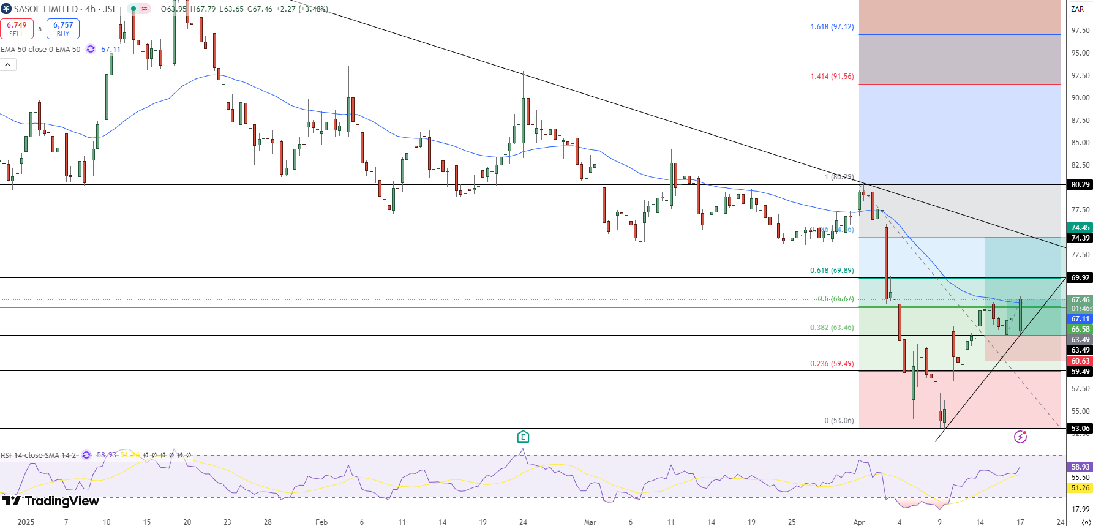Select the EMA 50 close indicator legend

click(x=40, y=50)
